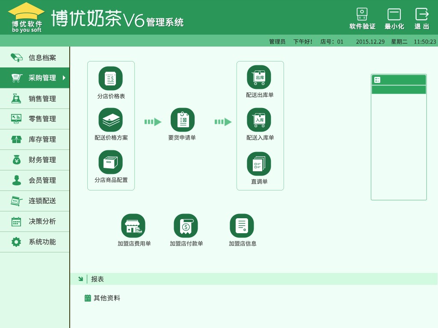438x328 pixels.
Task: Select 系统功能 in the sidebar
Action: click(35, 242)
